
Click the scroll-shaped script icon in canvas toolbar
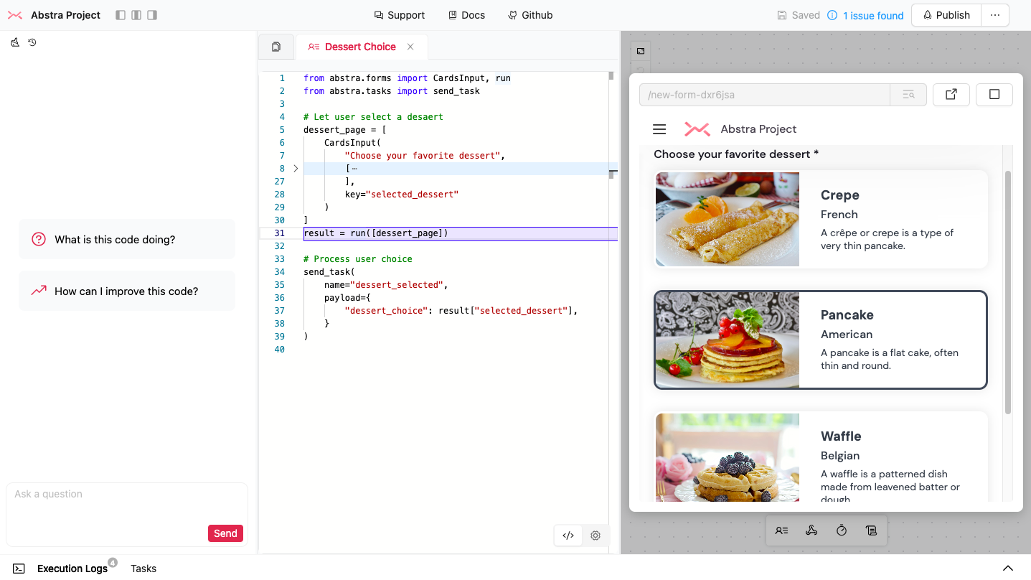pos(871,530)
